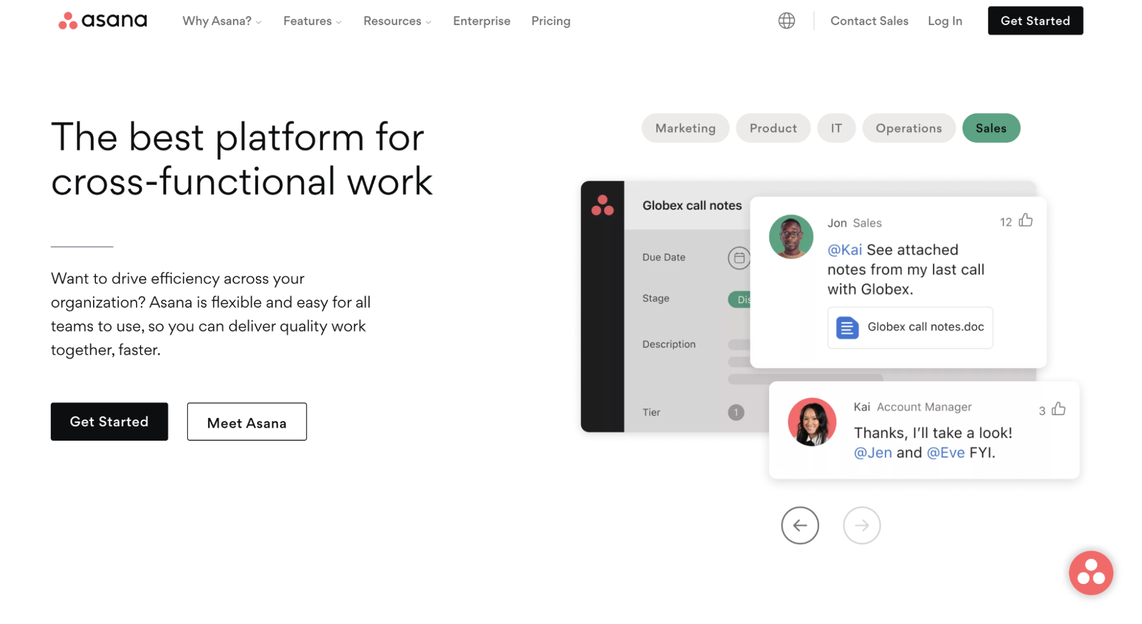
Task: Open the Contact Sales link
Action: pyautogui.click(x=869, y=21)
